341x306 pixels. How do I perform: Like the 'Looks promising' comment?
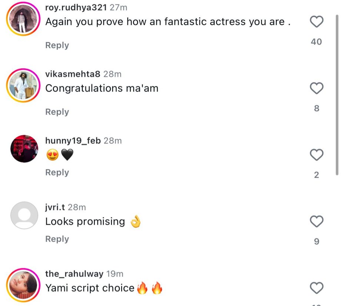316,222
